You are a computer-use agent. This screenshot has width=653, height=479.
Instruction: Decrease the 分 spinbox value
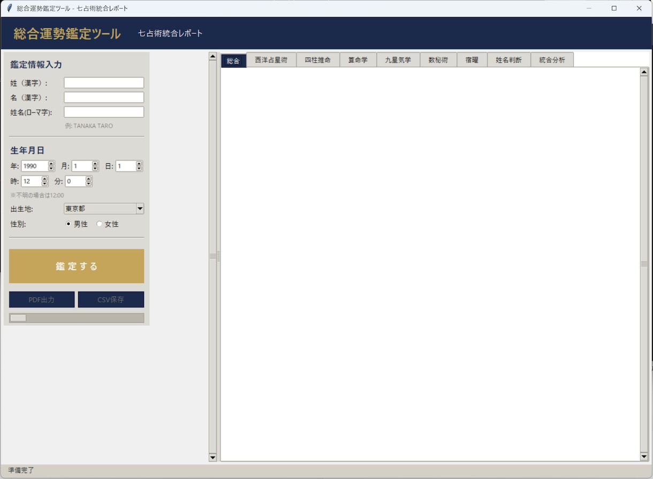[89, 184]
